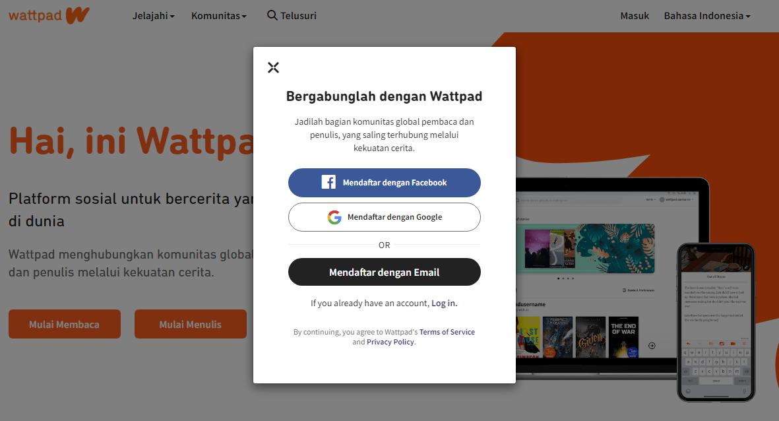Click the Wattpad logo
The image size is (779, 421).
coord(49,15)
